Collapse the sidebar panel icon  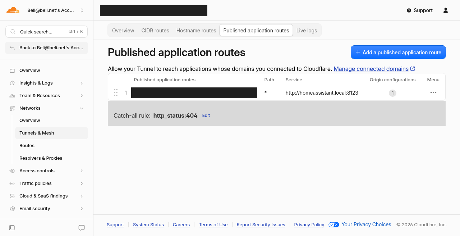pyautogui.click(x=12, y=228)
